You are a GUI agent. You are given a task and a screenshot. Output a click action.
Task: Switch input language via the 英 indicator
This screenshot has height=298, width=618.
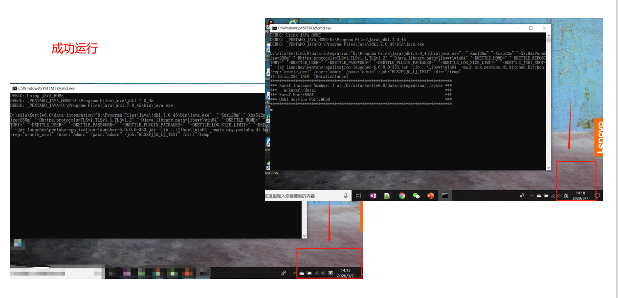click(x=566, y=195)
